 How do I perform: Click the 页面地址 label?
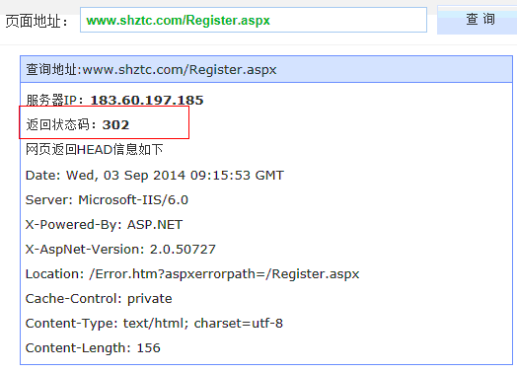coord(37,21)
